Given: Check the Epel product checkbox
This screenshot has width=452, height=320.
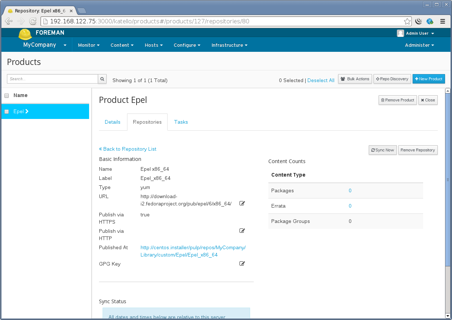Looking at the screenshot, I should point(7,112).
